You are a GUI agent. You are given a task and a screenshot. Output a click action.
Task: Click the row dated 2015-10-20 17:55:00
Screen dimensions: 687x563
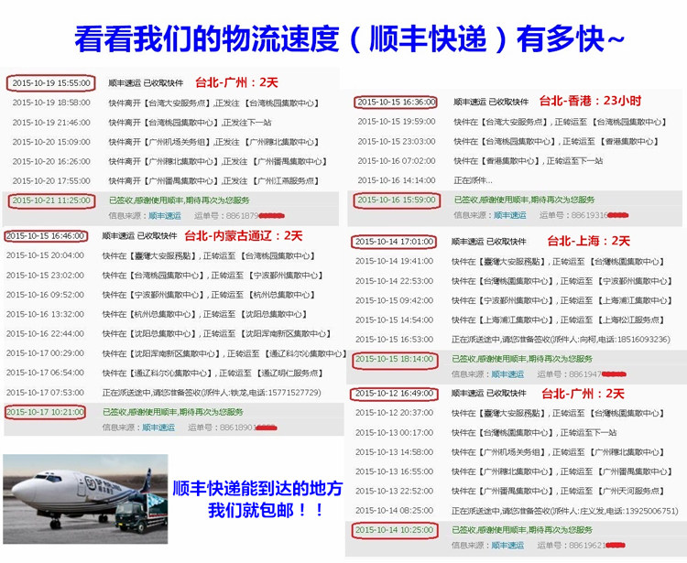coord(166,181)
